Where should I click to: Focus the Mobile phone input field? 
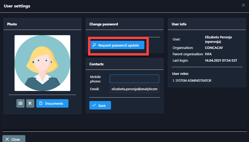[134, 79]
